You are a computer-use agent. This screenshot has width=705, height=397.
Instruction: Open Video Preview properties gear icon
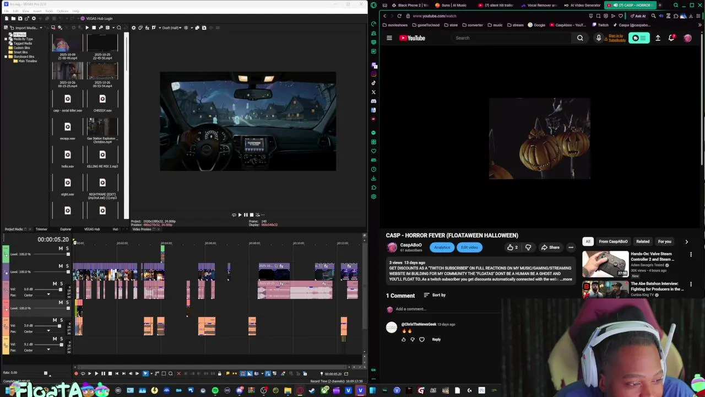click(x=133, y=28)
